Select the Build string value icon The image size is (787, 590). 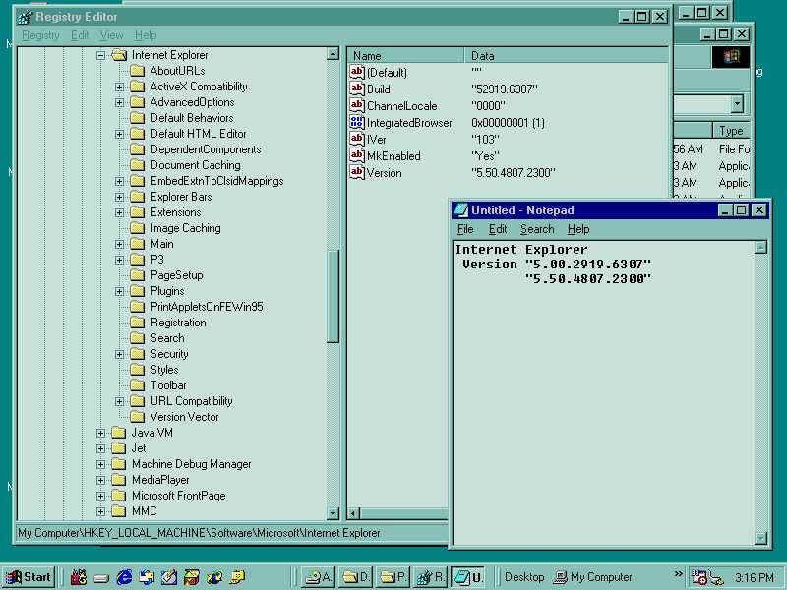[x=357, y=88]
